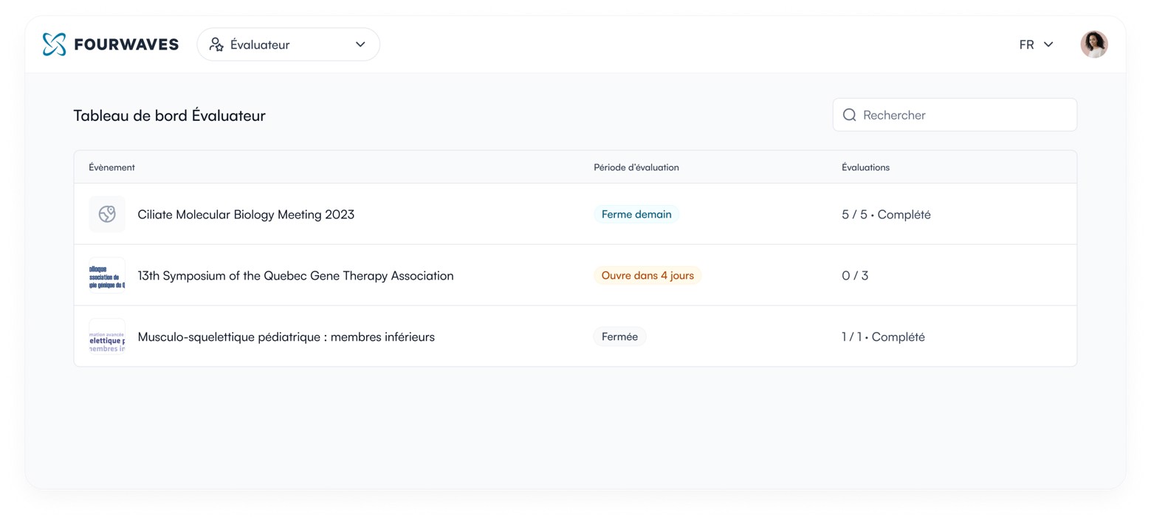Viewport: 1151px width, 523px height.
Task: Open Musculo-squelettique pédiatrique : membres inférieurs
Action: point(286,337)
